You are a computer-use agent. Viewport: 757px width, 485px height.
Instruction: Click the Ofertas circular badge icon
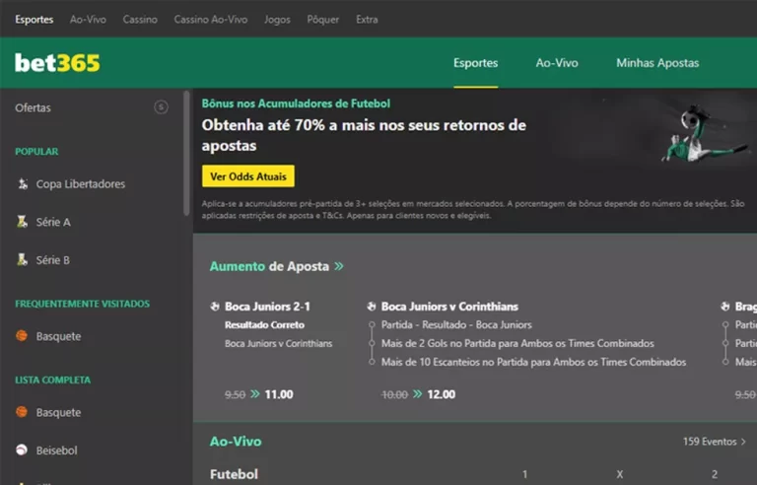(x=162, y=107)
